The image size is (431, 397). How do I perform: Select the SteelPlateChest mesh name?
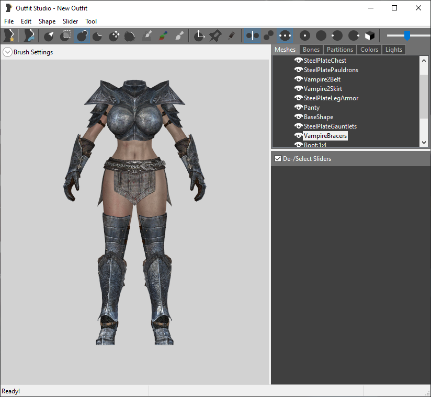(325, 61)
